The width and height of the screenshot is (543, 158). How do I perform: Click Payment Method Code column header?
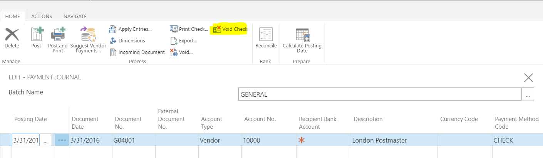point(517,123)
